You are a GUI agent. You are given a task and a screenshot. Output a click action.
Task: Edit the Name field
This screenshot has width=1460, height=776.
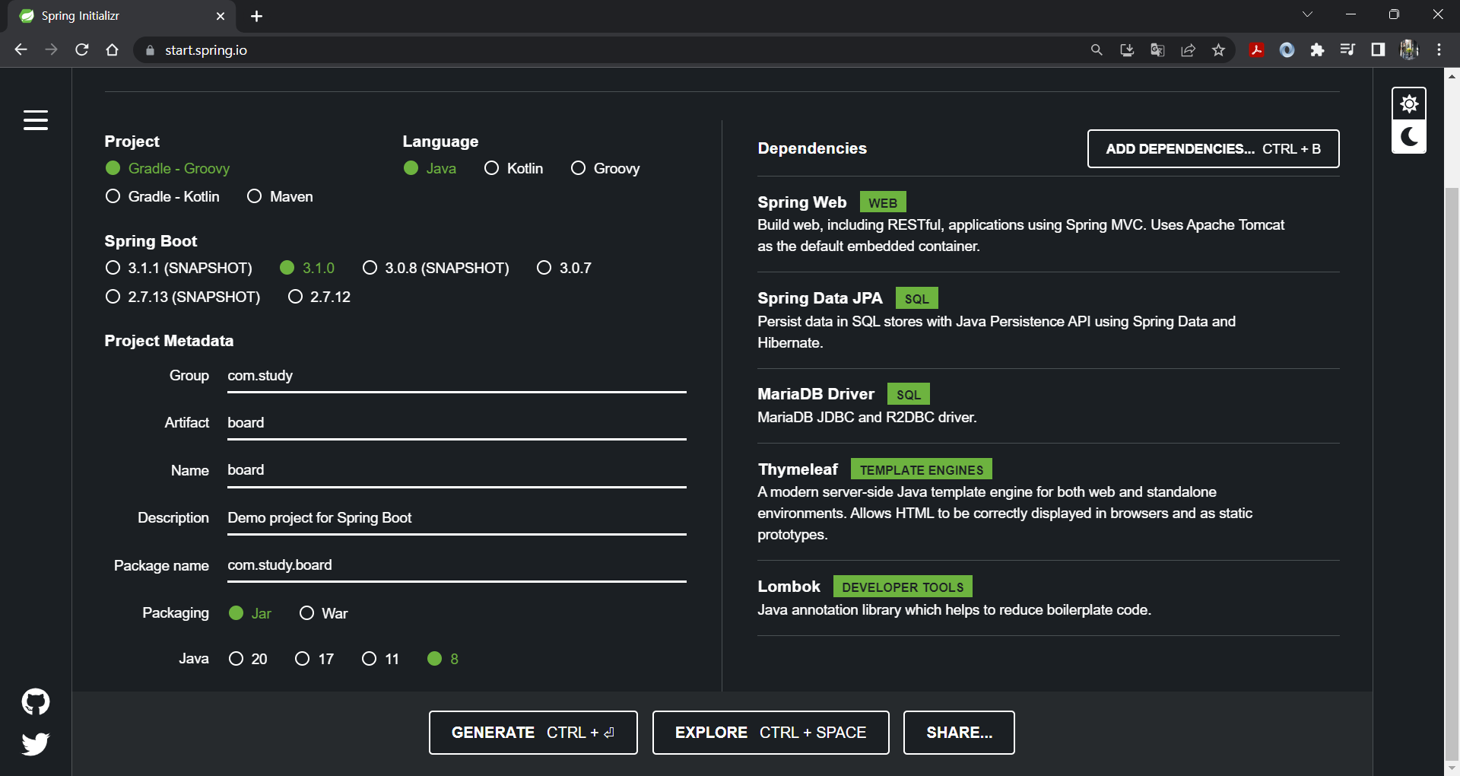tap(456, 470)
